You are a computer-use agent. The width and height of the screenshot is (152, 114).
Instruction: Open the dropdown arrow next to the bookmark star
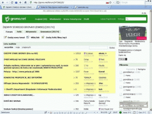pyautogui.click(x=114, y=3)
